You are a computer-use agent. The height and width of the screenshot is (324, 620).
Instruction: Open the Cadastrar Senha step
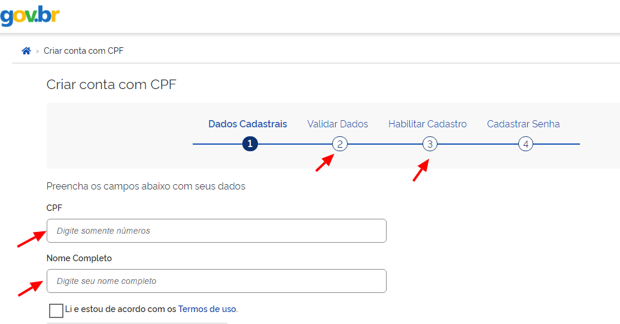[523, 124]
